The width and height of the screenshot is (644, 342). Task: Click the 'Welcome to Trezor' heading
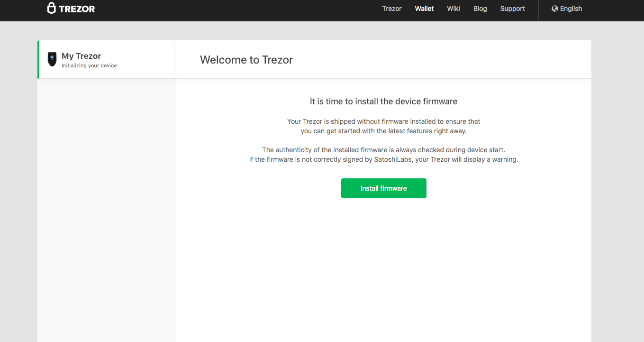point(246,60)
